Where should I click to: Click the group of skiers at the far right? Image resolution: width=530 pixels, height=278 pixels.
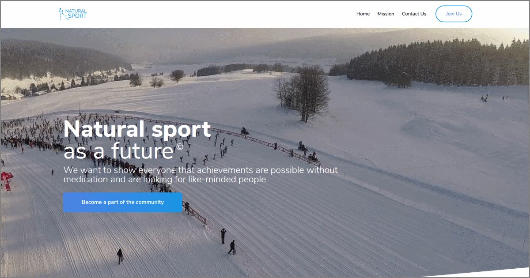point(494,98)
